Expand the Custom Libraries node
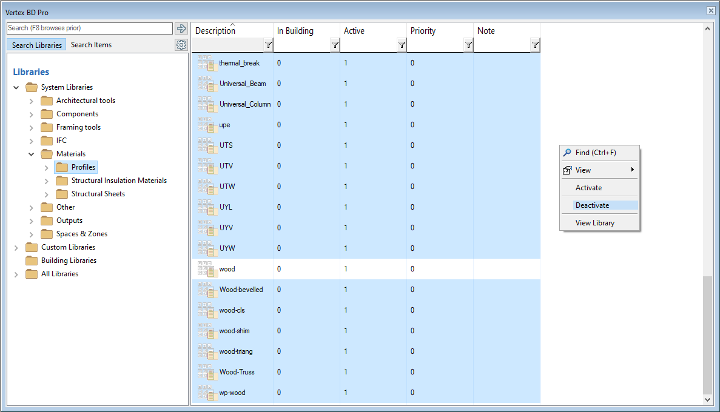Screen dimensions: 720x412 pos(16,247)
